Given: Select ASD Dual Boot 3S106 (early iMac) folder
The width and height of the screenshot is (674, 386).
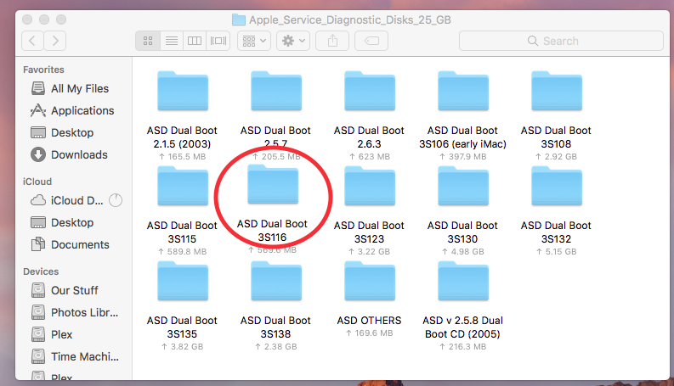Looking at the screenshot, I should coord(463,92).
